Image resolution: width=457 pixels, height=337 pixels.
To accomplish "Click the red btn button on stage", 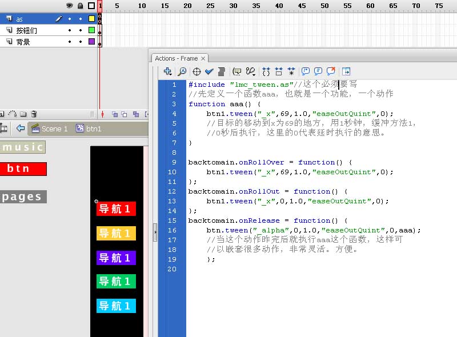I will point(23,169).
